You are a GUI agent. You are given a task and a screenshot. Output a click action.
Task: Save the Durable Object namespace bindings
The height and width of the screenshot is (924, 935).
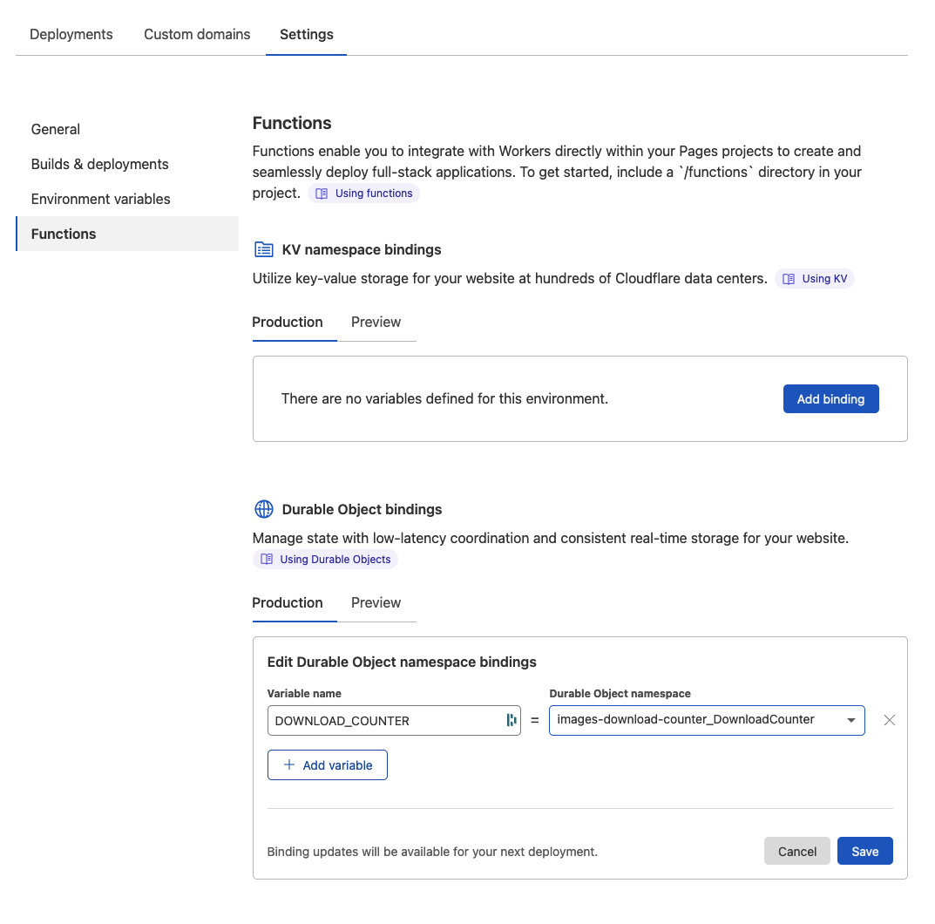(864, 851)
